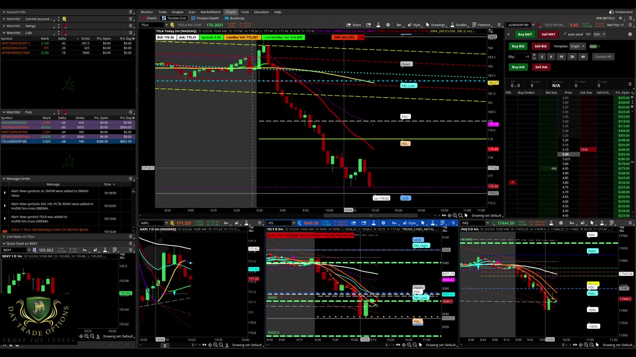Click the Buy Bid button
Viewport: 636px width, 357px height.
(518, 46)
